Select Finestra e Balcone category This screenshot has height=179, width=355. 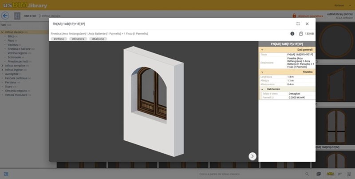coord(19,49)
